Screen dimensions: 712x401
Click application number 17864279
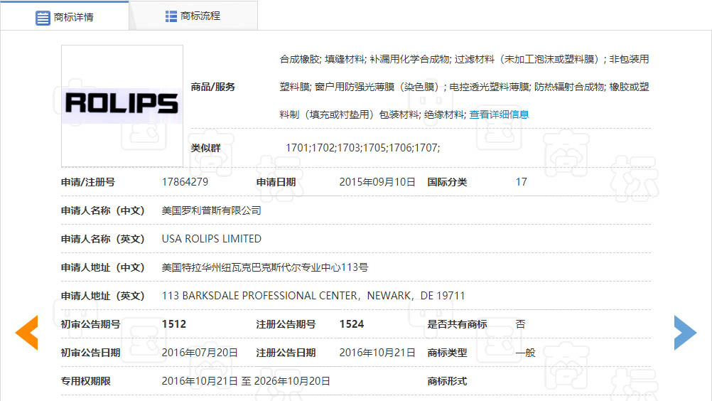pos(185,182)
